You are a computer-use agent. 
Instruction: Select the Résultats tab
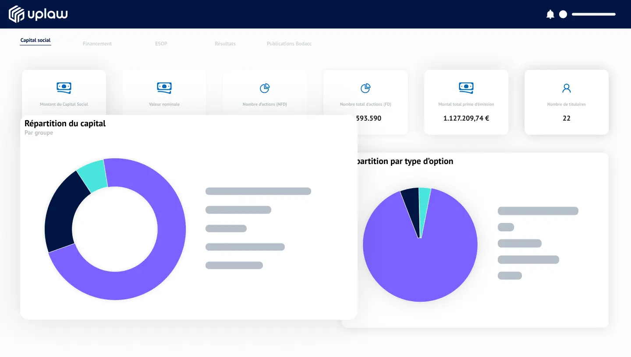(x=225, y=43)
